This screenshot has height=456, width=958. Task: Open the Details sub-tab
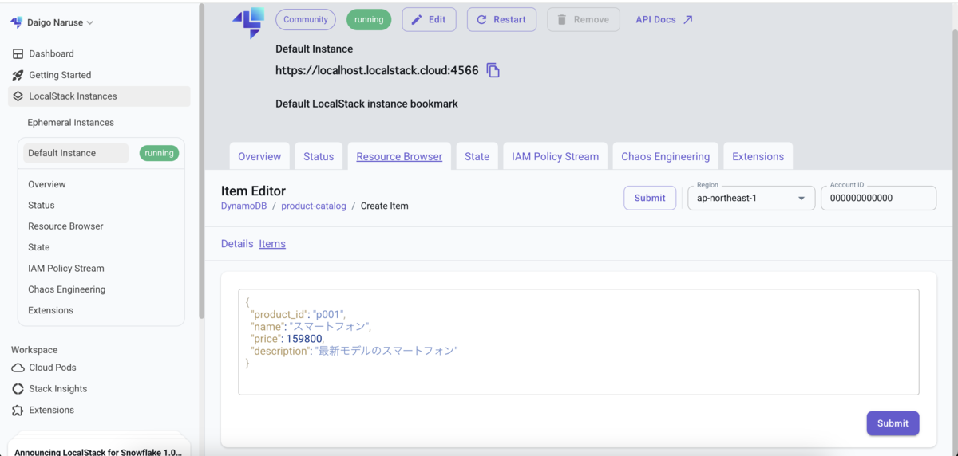tap(237, 244)
